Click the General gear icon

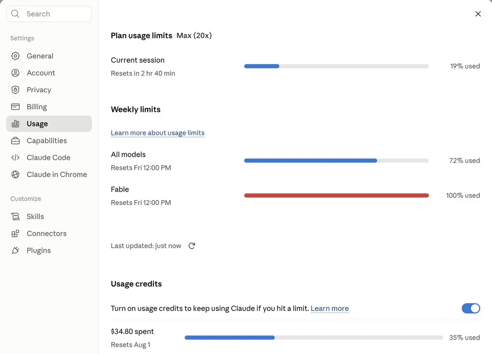[x=15, y=56]
